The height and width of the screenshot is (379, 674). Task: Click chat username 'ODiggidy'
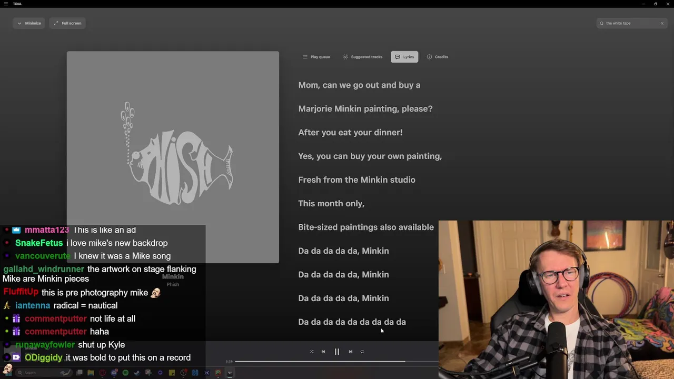44,358
